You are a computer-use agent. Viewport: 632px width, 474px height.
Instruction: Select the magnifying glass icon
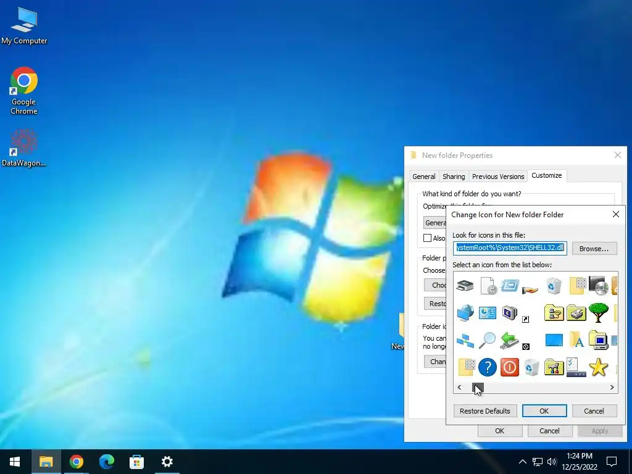click(x=488, y=340)
